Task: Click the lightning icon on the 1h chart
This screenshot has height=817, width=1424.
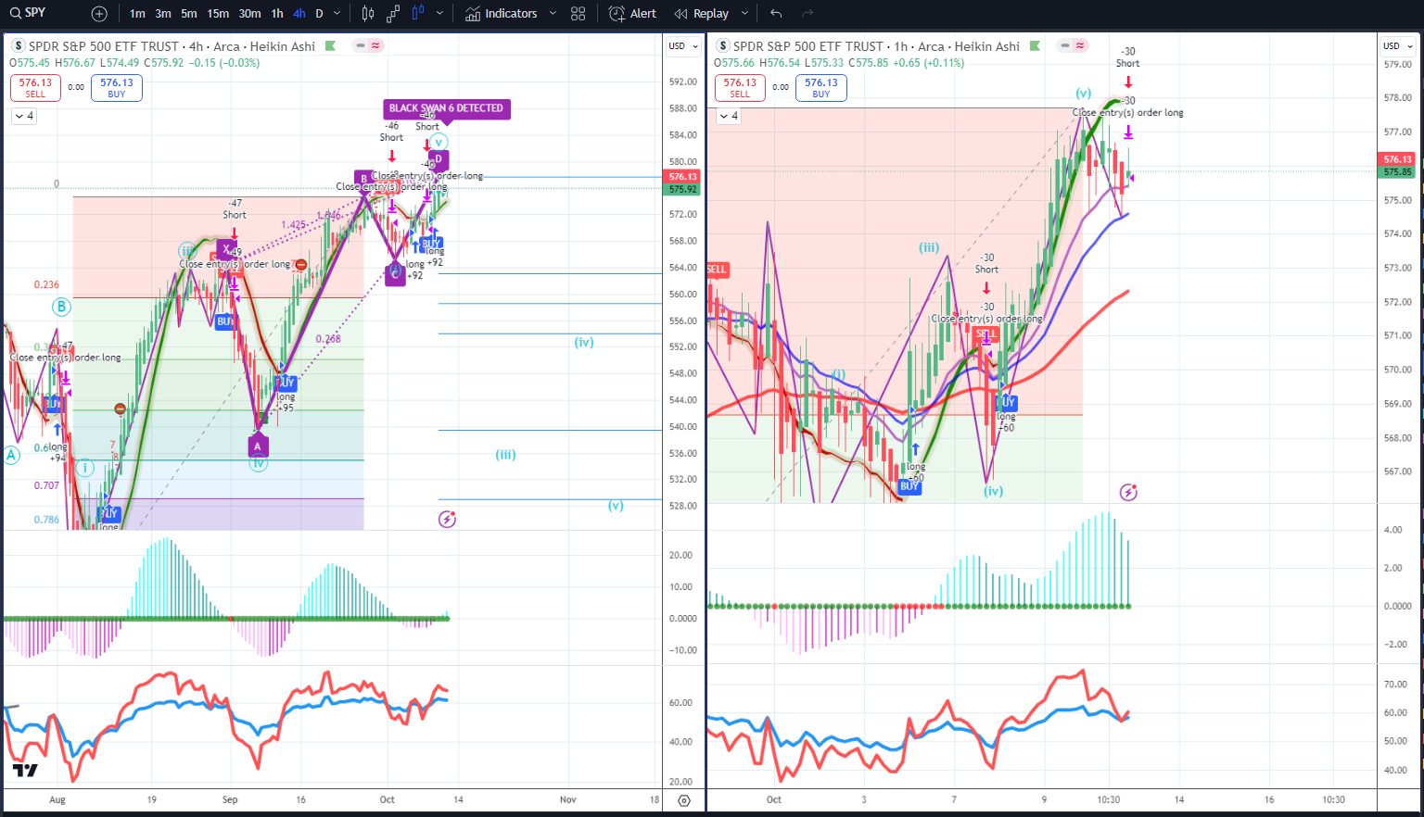Action: pyautogui.click(x=1128, y=492)
